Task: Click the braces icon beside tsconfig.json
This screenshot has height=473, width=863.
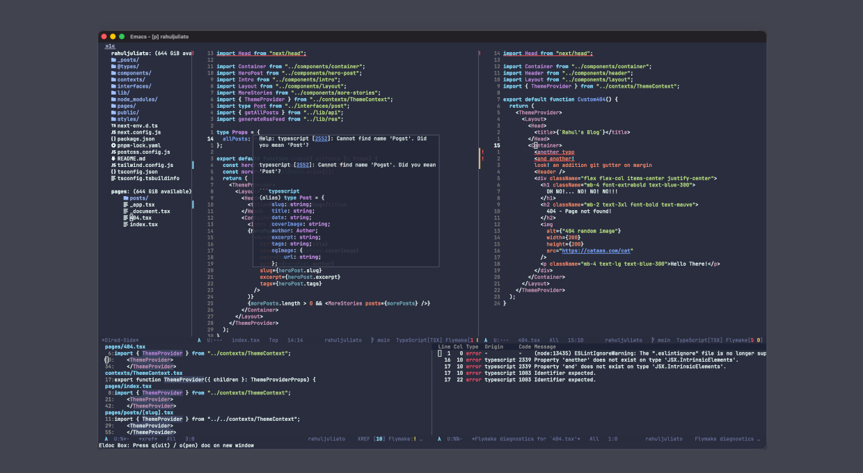Action: (113, 172)
